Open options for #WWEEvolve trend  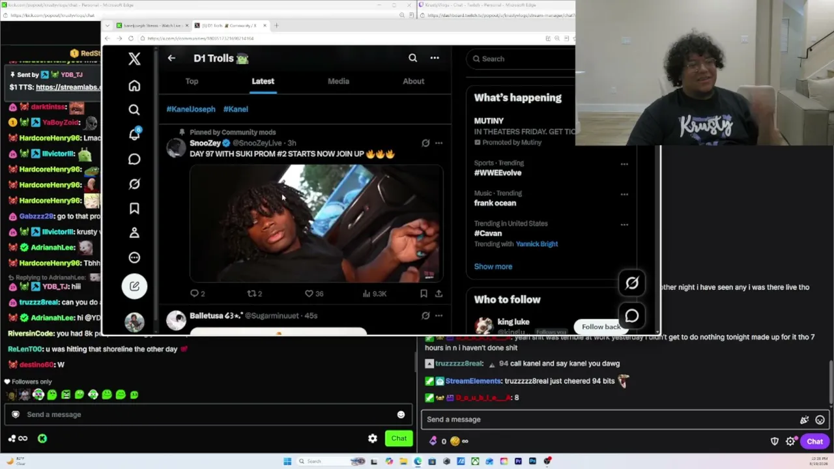click(624, 164)
